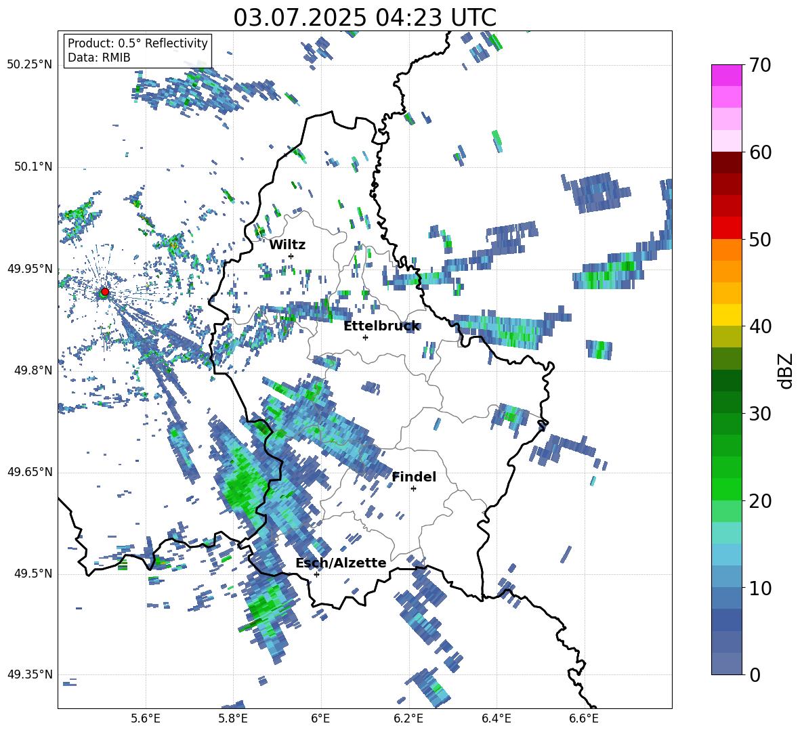Click the Ettelbruck station cross marker
The height and width of the screenshot is (732, 802).
click(365, 337)
